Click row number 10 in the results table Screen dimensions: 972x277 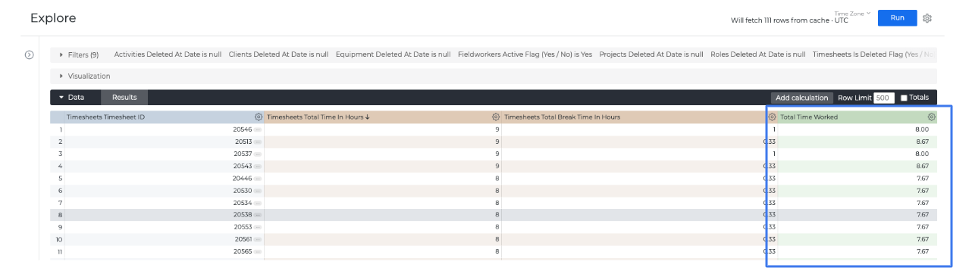coord(60,239)
